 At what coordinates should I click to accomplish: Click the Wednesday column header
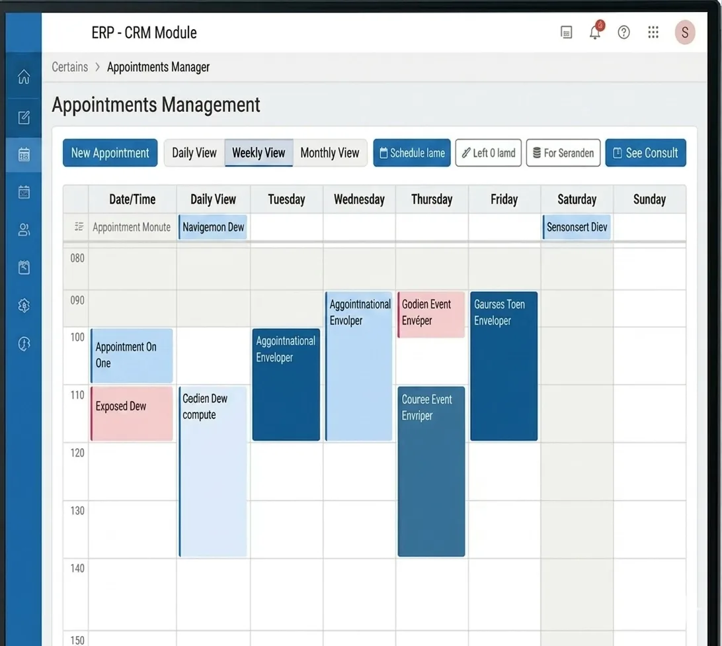359,199
